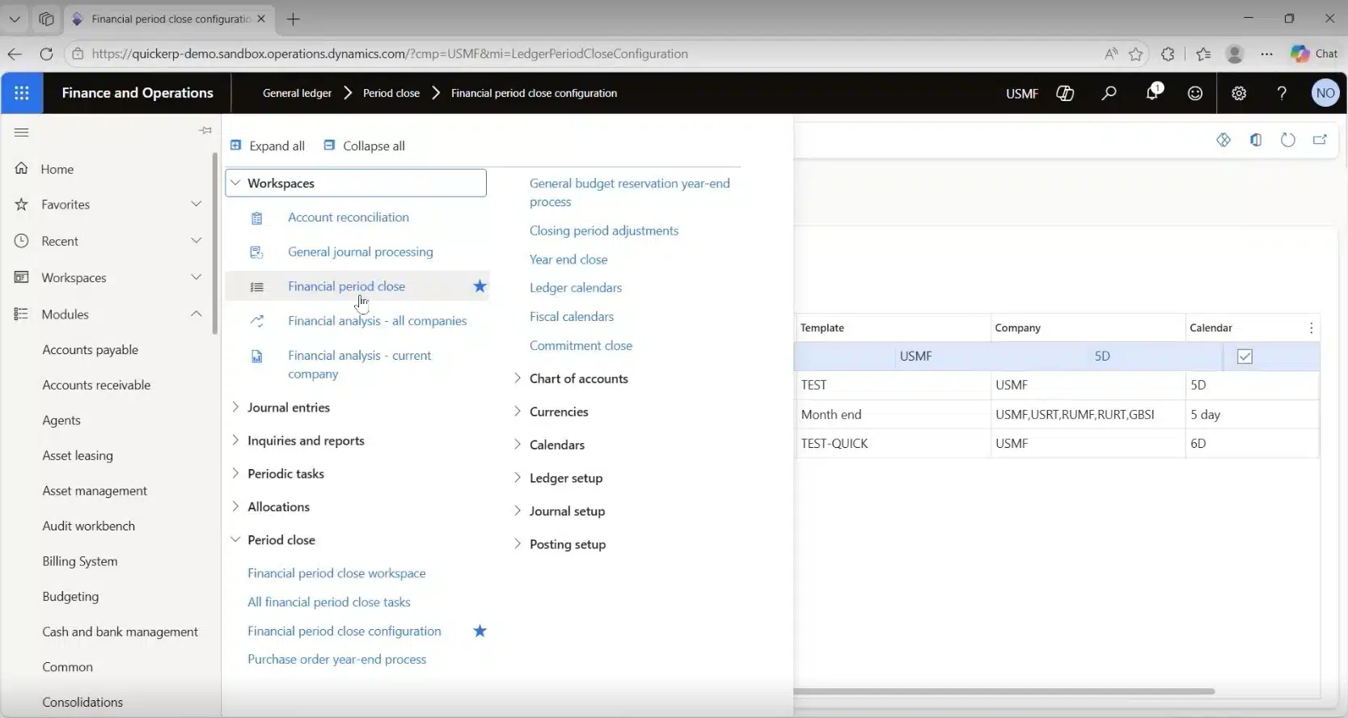Click the Copilot icon in the top bar
Viewport: 1348px width, 718px height.
1065,93
